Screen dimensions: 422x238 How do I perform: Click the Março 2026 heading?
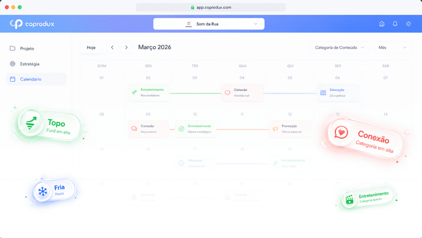tap(155, 48)
